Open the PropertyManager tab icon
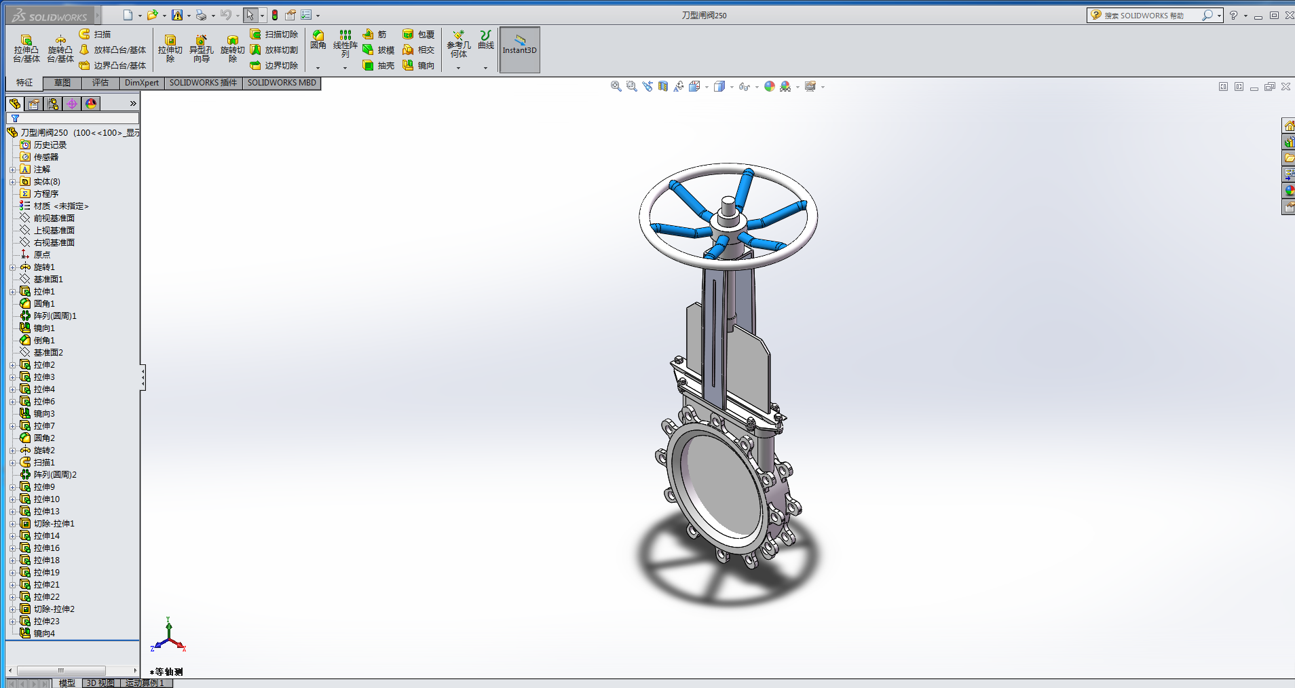The height and width of the screenshot is (688, 1295). coord(34,103)
